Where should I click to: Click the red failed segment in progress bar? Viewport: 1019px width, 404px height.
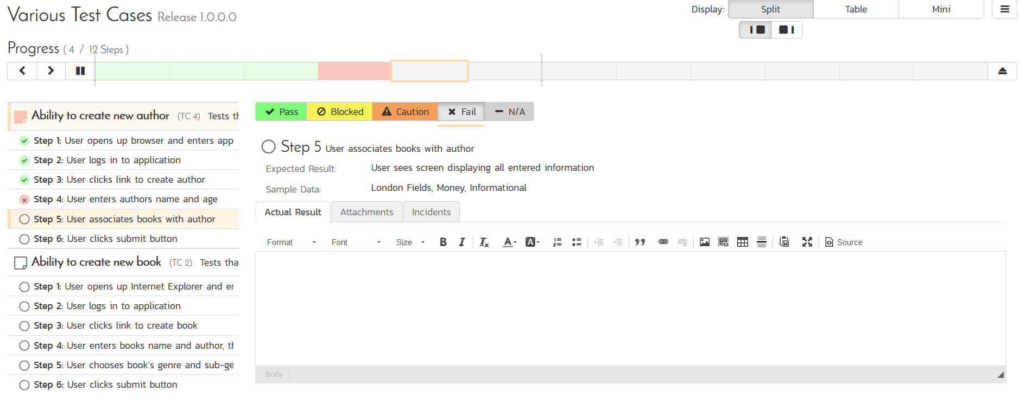tap(354, 71)
